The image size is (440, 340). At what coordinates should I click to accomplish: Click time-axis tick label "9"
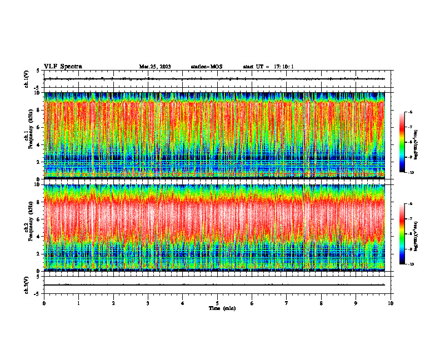(x=356, y=303)
